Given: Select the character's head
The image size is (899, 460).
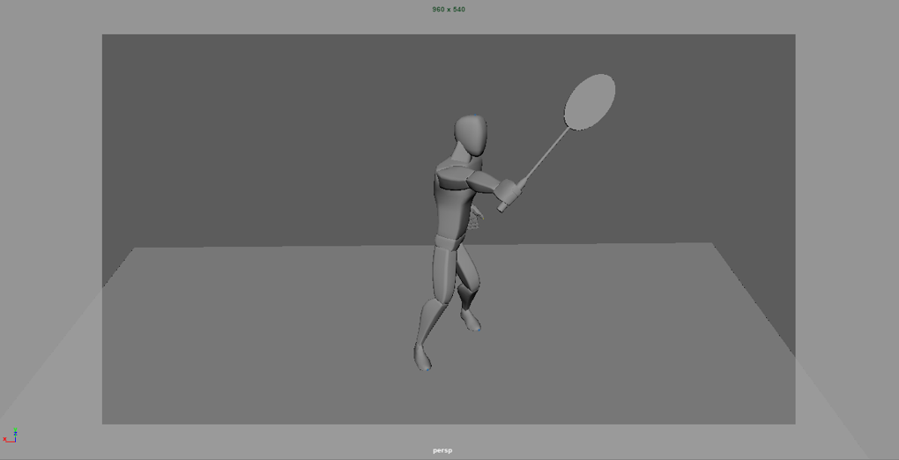Looking at the screenshot, I should pos(472,136).
